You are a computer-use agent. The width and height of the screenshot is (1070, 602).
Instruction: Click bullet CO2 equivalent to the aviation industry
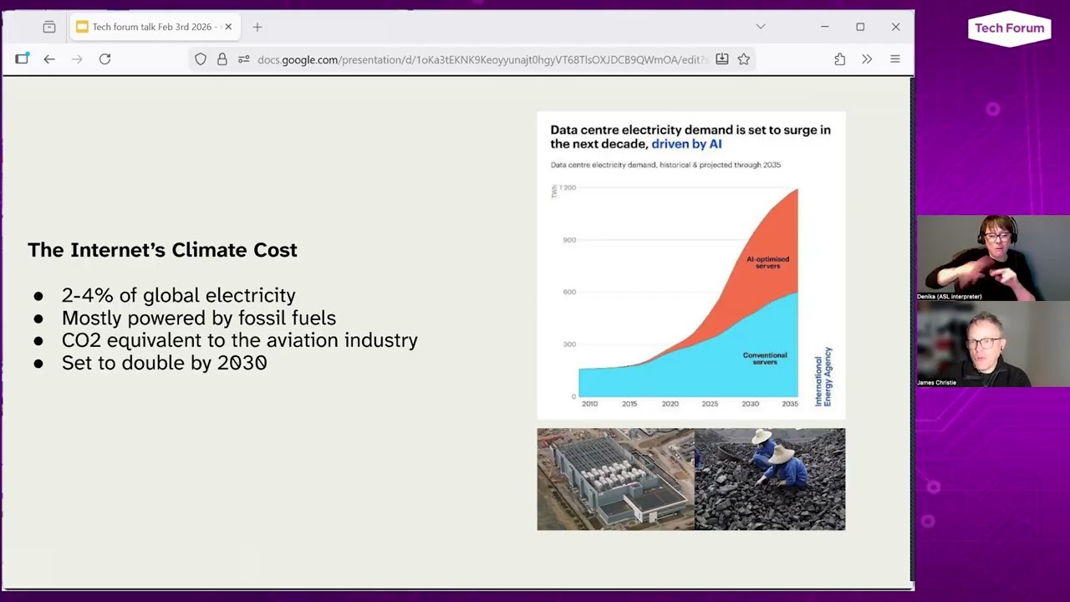pyautogui.click(x=240, y=340)
